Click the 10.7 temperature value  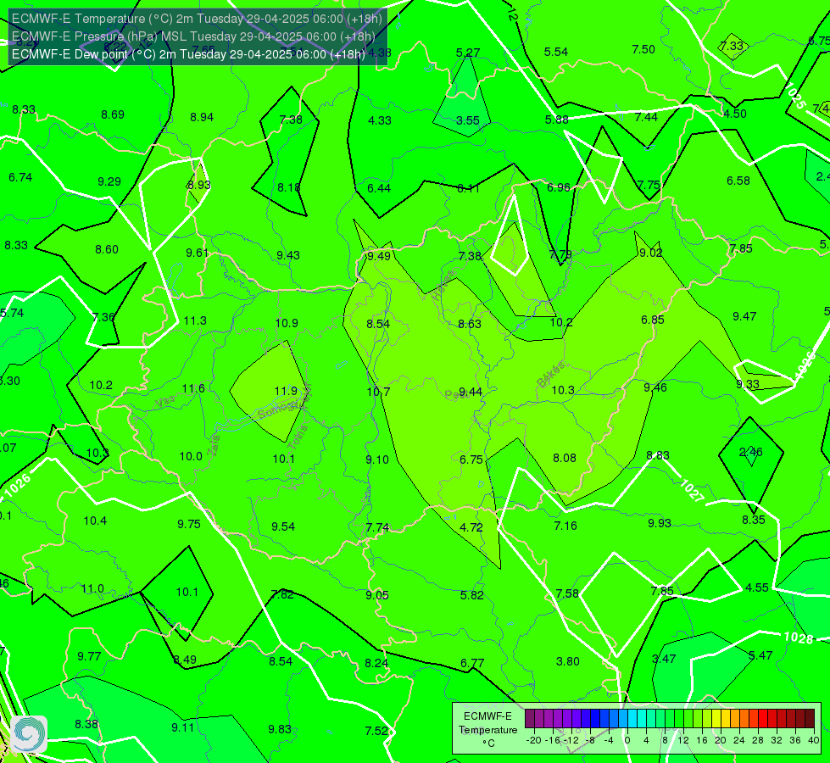(378, 392)
